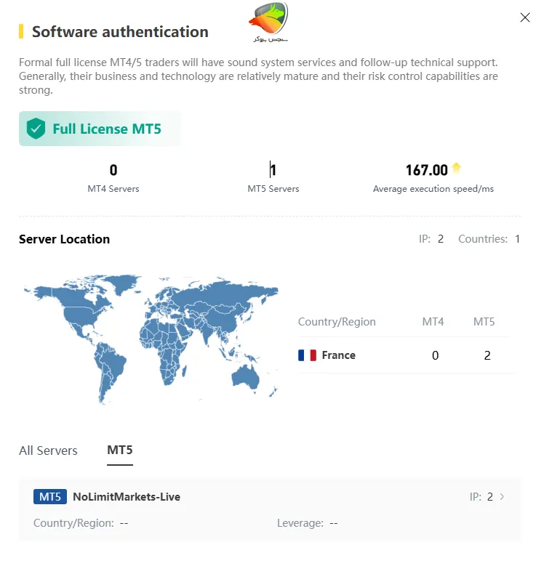Click the Full License MT5 badge
The image size is (536, 574).
100,129
